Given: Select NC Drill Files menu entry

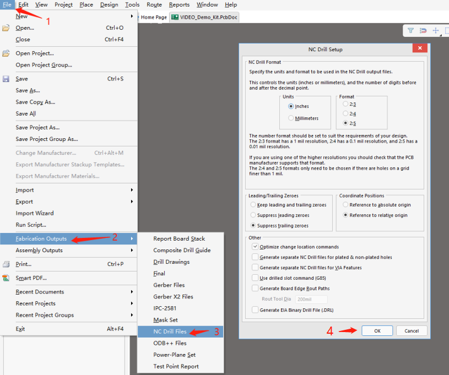Looking at the screenshot, I should (170, 332).
